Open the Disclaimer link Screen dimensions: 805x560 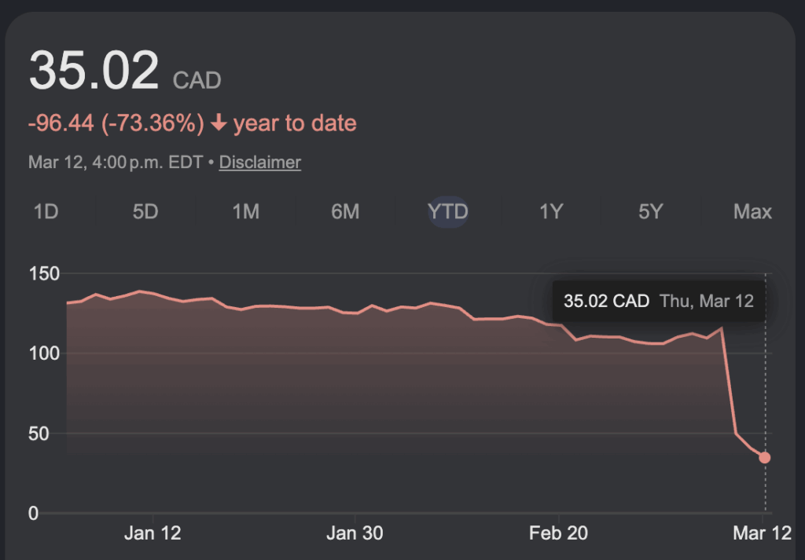(259, 163)
